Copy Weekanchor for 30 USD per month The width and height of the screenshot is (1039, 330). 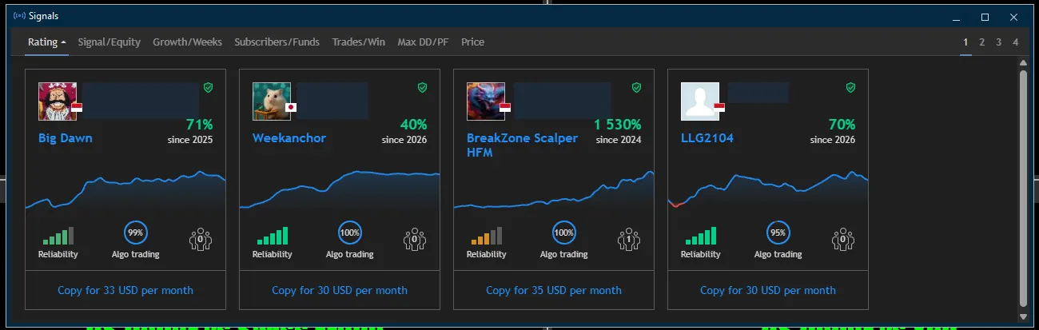click(340, 290)
